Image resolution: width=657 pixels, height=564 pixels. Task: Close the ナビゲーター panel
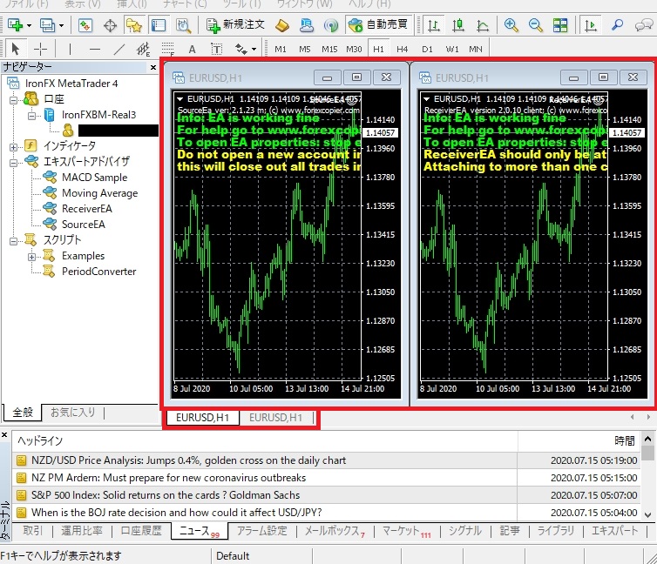coord(153,67)
